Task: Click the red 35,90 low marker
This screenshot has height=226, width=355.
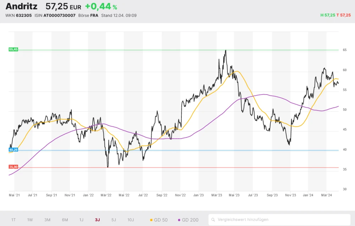Action: point(13,167)
